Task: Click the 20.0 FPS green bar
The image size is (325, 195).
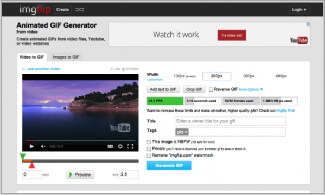Action: [165, 101]
